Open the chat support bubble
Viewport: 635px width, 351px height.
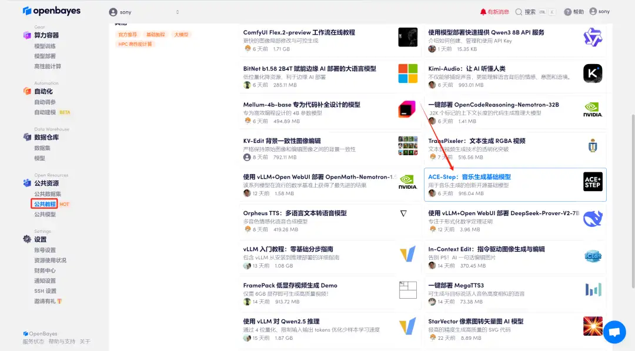tap(614, 332)
